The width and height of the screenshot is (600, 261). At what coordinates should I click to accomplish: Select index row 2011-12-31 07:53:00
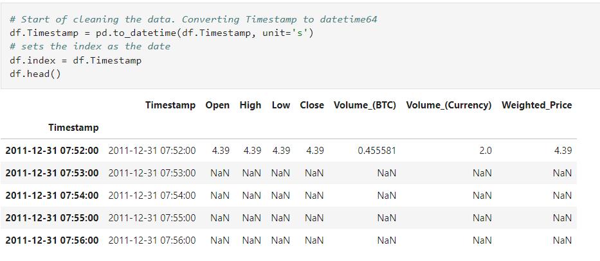(x=52, y=173)
